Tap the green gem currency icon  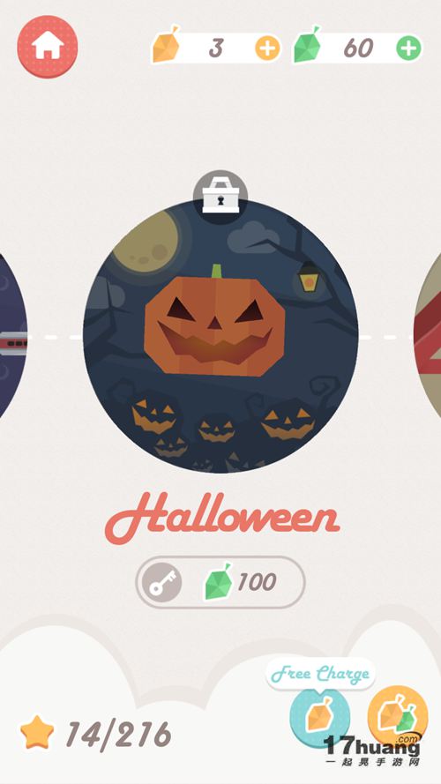pyautogui.click(x=307, y=45)
